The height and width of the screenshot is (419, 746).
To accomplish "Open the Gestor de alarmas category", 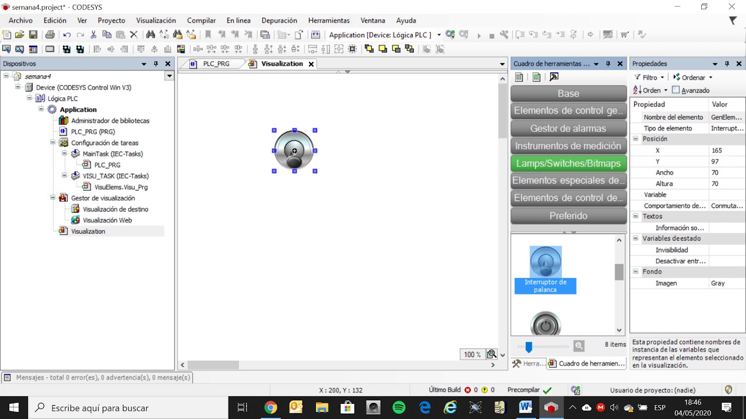I will tap(569, 129).
